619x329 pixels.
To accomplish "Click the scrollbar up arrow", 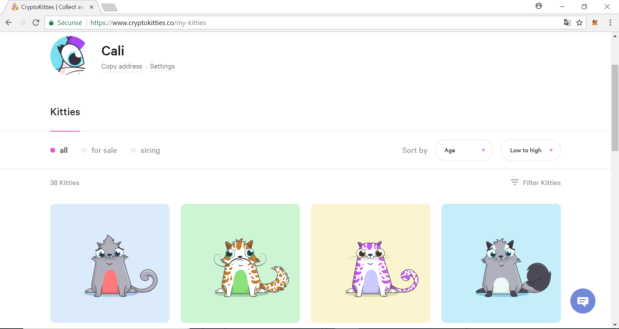I will (x=615, y=36).
